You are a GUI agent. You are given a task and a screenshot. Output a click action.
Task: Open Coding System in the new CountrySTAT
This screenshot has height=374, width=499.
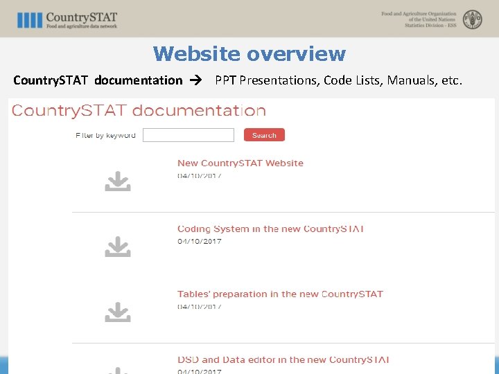(270, 229)
